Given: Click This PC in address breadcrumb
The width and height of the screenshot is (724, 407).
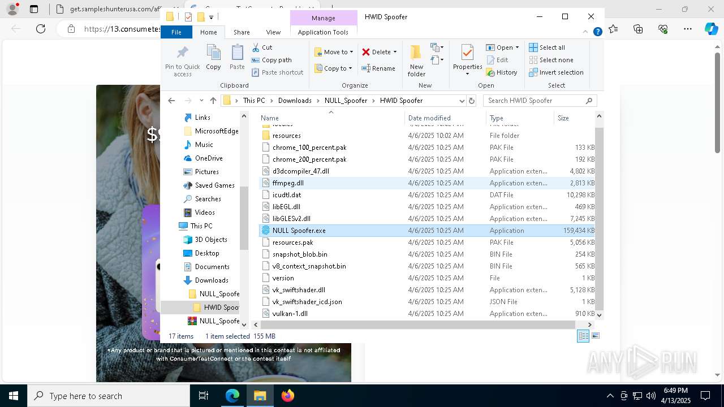Looking at the screenshot, I should (254, 101).
